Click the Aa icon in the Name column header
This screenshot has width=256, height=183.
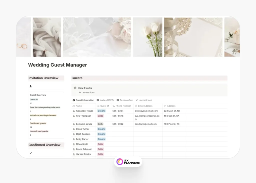pos(73,106)
